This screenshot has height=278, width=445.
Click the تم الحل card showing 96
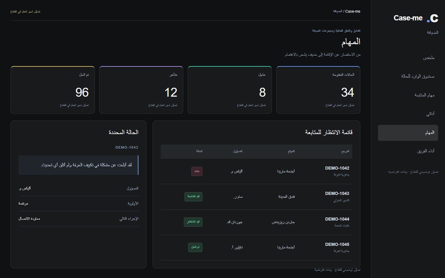[x=53, y=90]
